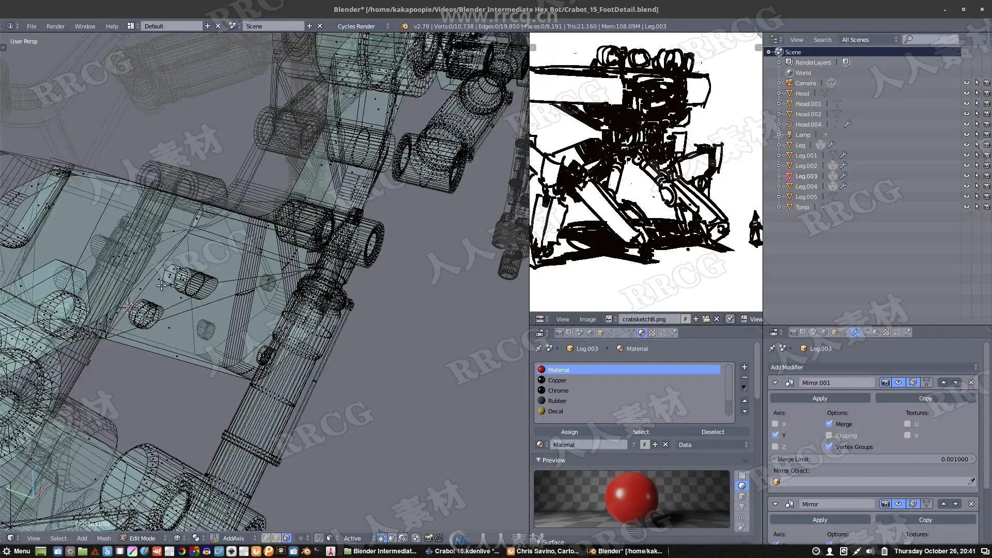Move Mirror.001 modifier down in stack
Image resolution: width=992 pixels, height=558 pixels.
coord(955,383)
